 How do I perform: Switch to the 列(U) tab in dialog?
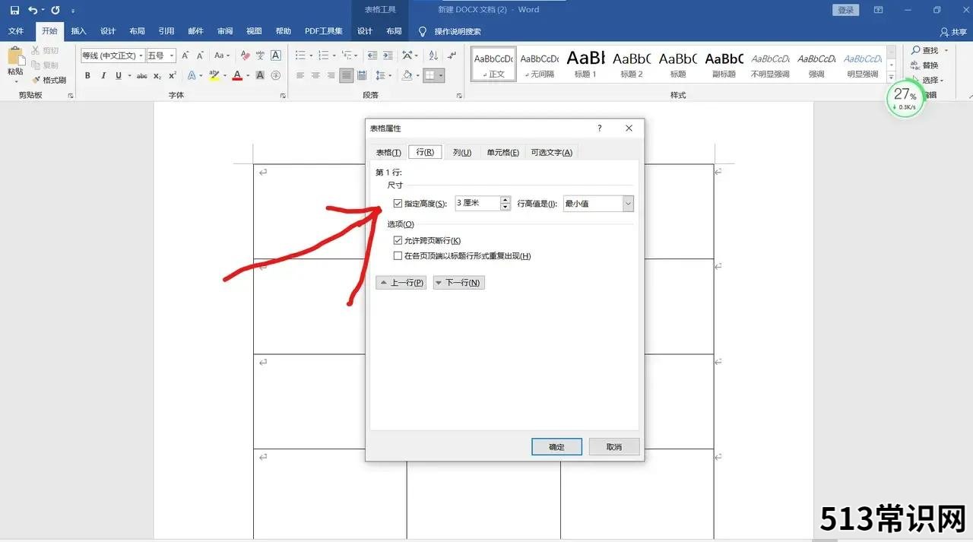click(x=462, y=152)
